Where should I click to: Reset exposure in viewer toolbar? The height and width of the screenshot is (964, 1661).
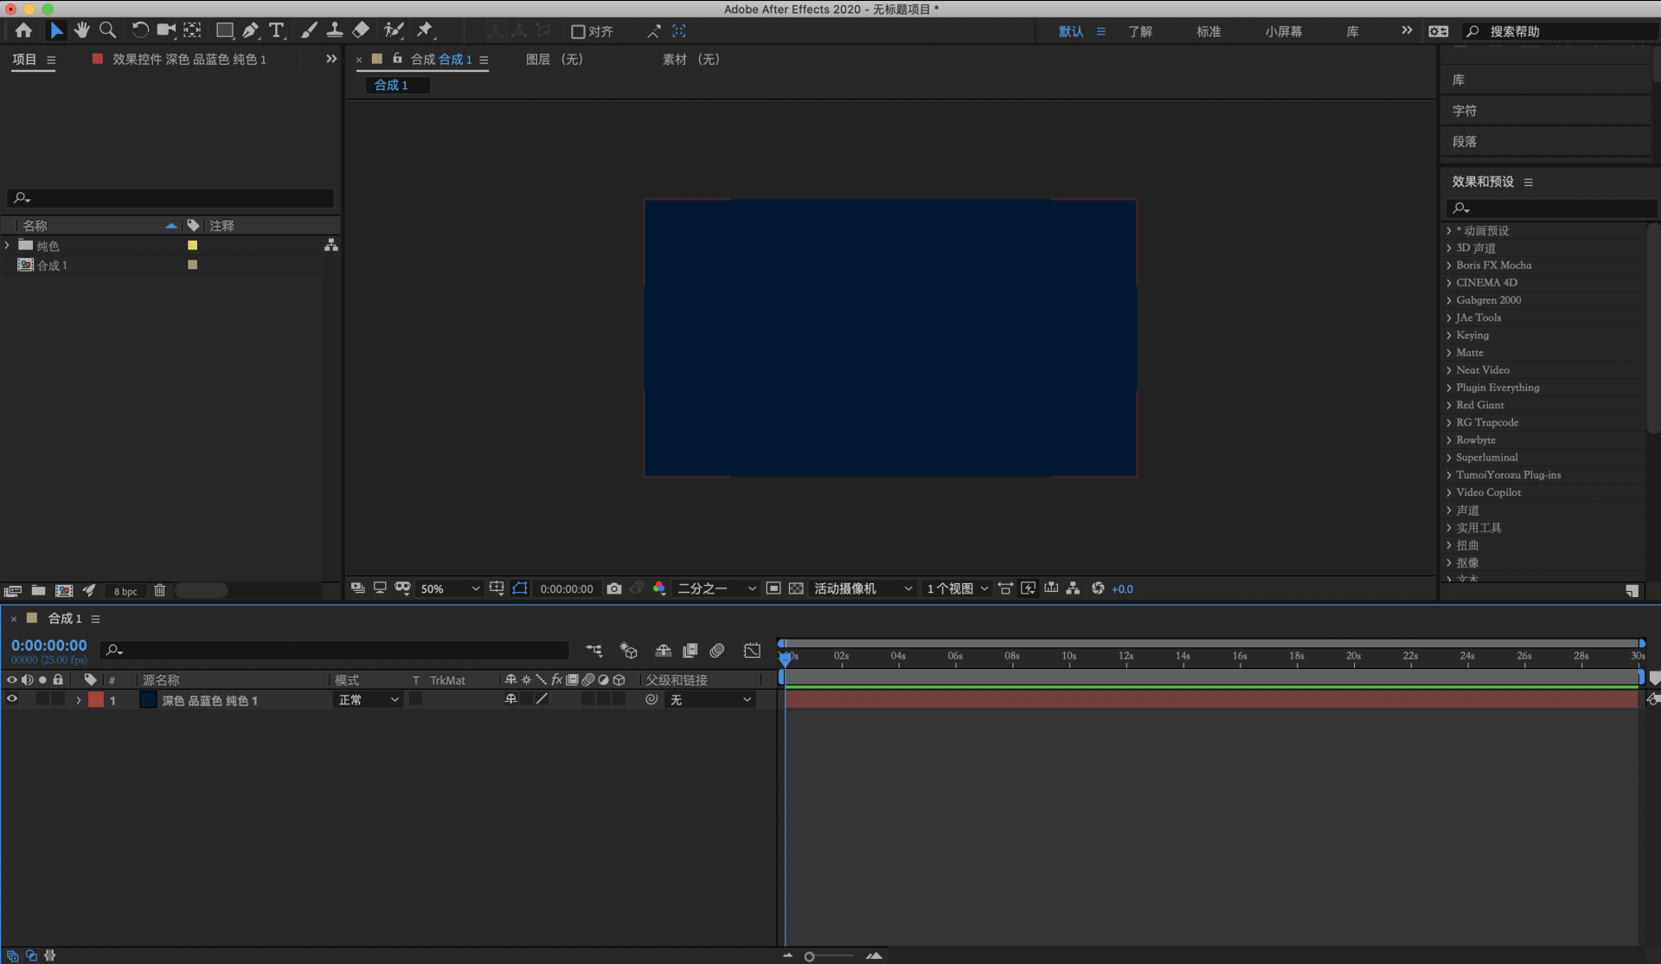point(1098,588)
